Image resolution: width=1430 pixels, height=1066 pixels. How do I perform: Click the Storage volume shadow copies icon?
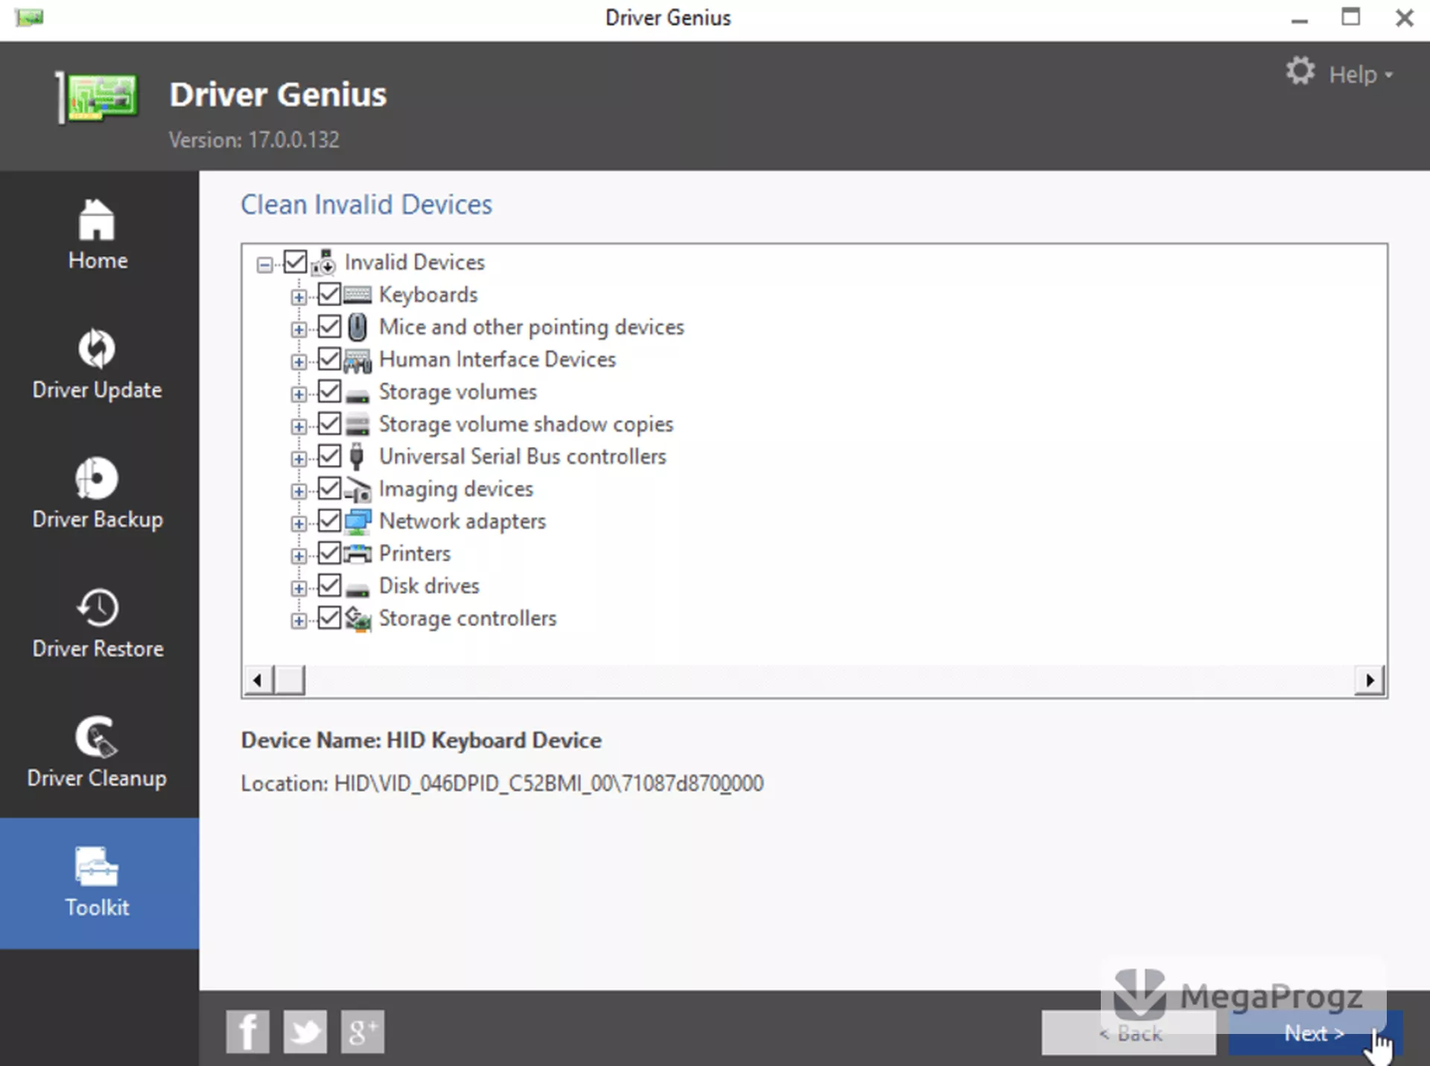(357, 425)
